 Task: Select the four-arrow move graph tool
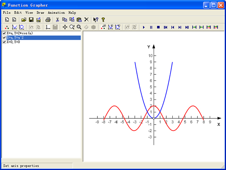point(65,27)
